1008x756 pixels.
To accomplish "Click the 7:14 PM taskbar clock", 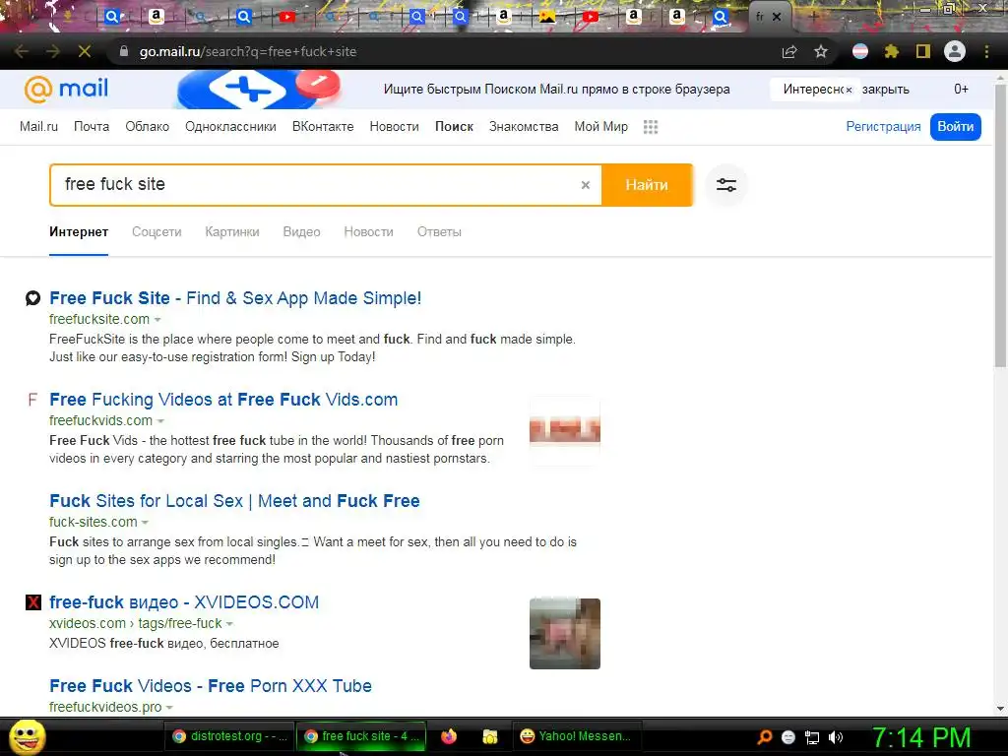I will click(x=921, y=737).
